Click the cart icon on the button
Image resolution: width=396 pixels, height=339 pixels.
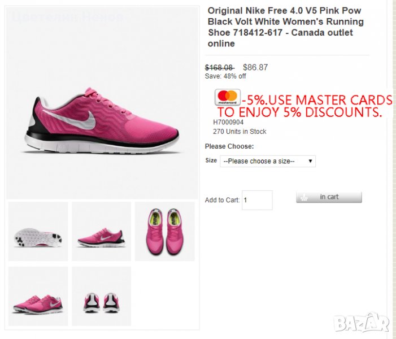tap(304, 197)
